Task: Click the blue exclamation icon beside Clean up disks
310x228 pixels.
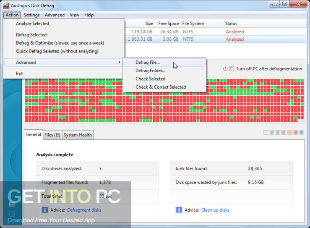Action: click(x=179, y=210)
